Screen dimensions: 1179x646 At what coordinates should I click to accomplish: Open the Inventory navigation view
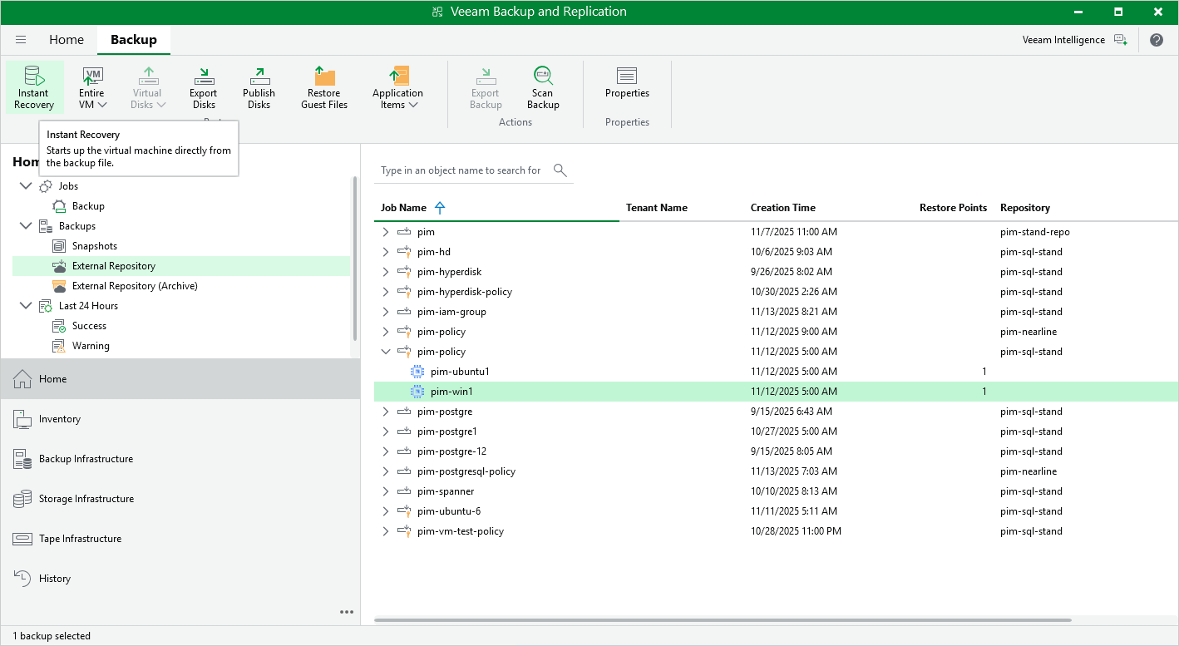tap(180, 419)
